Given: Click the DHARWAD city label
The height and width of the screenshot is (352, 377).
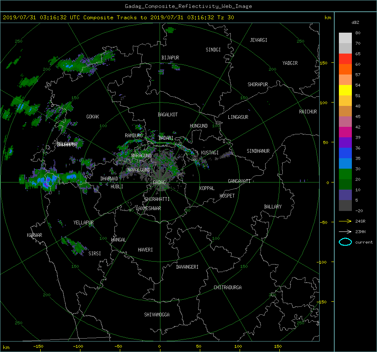Looking at the screenshot, I should click(x=109, y=179).
